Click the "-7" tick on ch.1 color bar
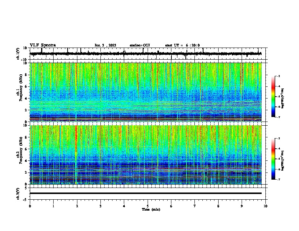Viewport: 299px width, 231px height. click(x=279, y=117)
